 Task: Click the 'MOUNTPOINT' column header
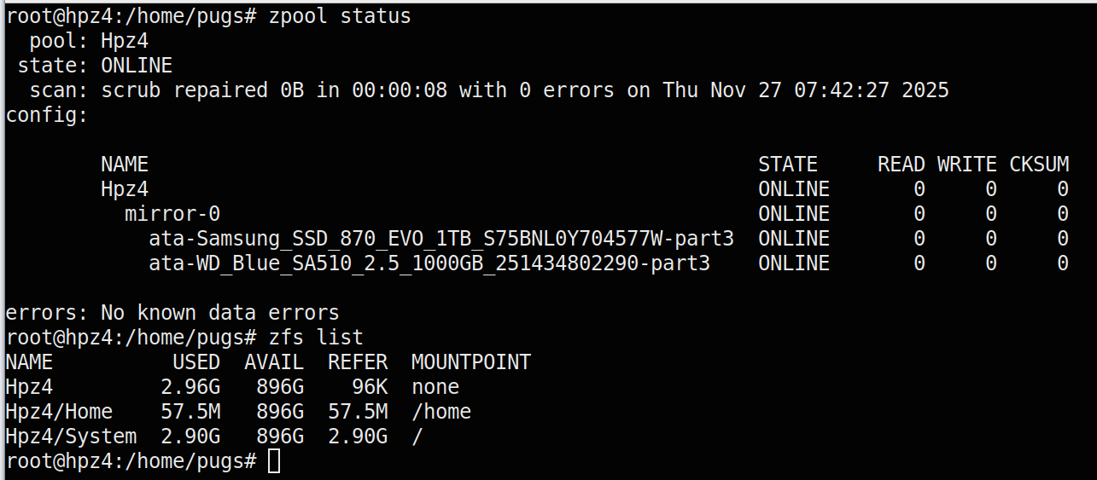coord(471,362)
